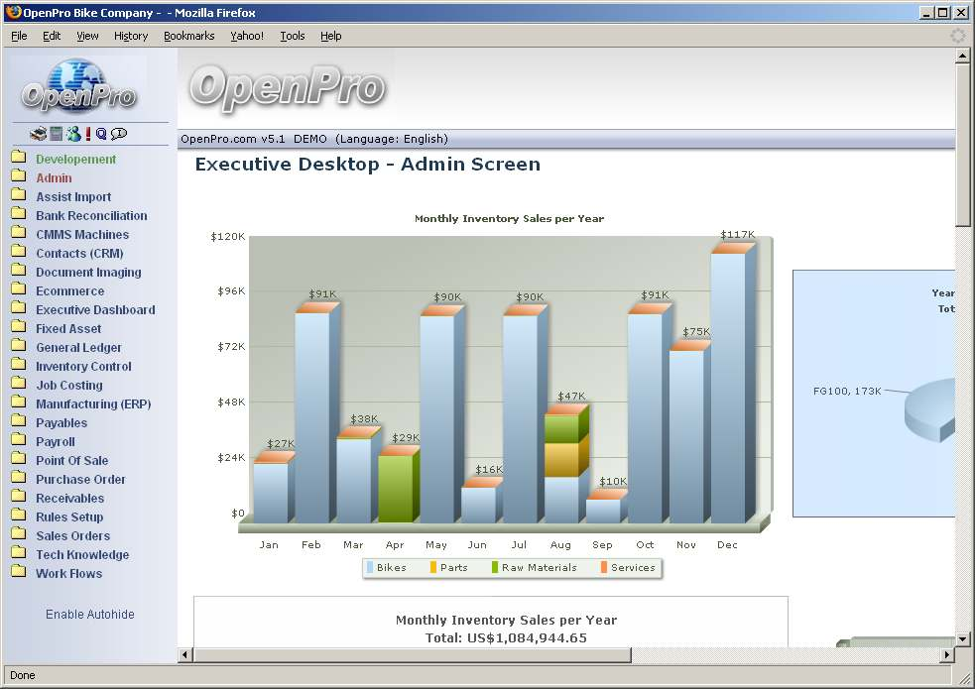Click the folder icon beside Payroll
The image size is (975, 689).
(x=18, y=441)
